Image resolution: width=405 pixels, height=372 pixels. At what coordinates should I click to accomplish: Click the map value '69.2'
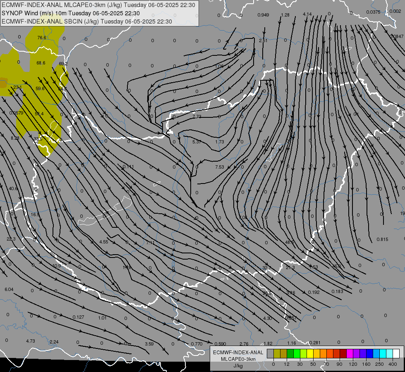click(63, 64)
